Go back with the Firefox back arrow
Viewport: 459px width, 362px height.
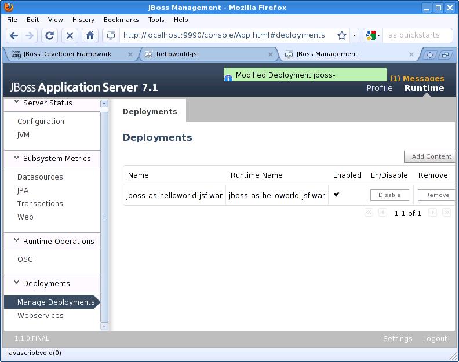14,36
